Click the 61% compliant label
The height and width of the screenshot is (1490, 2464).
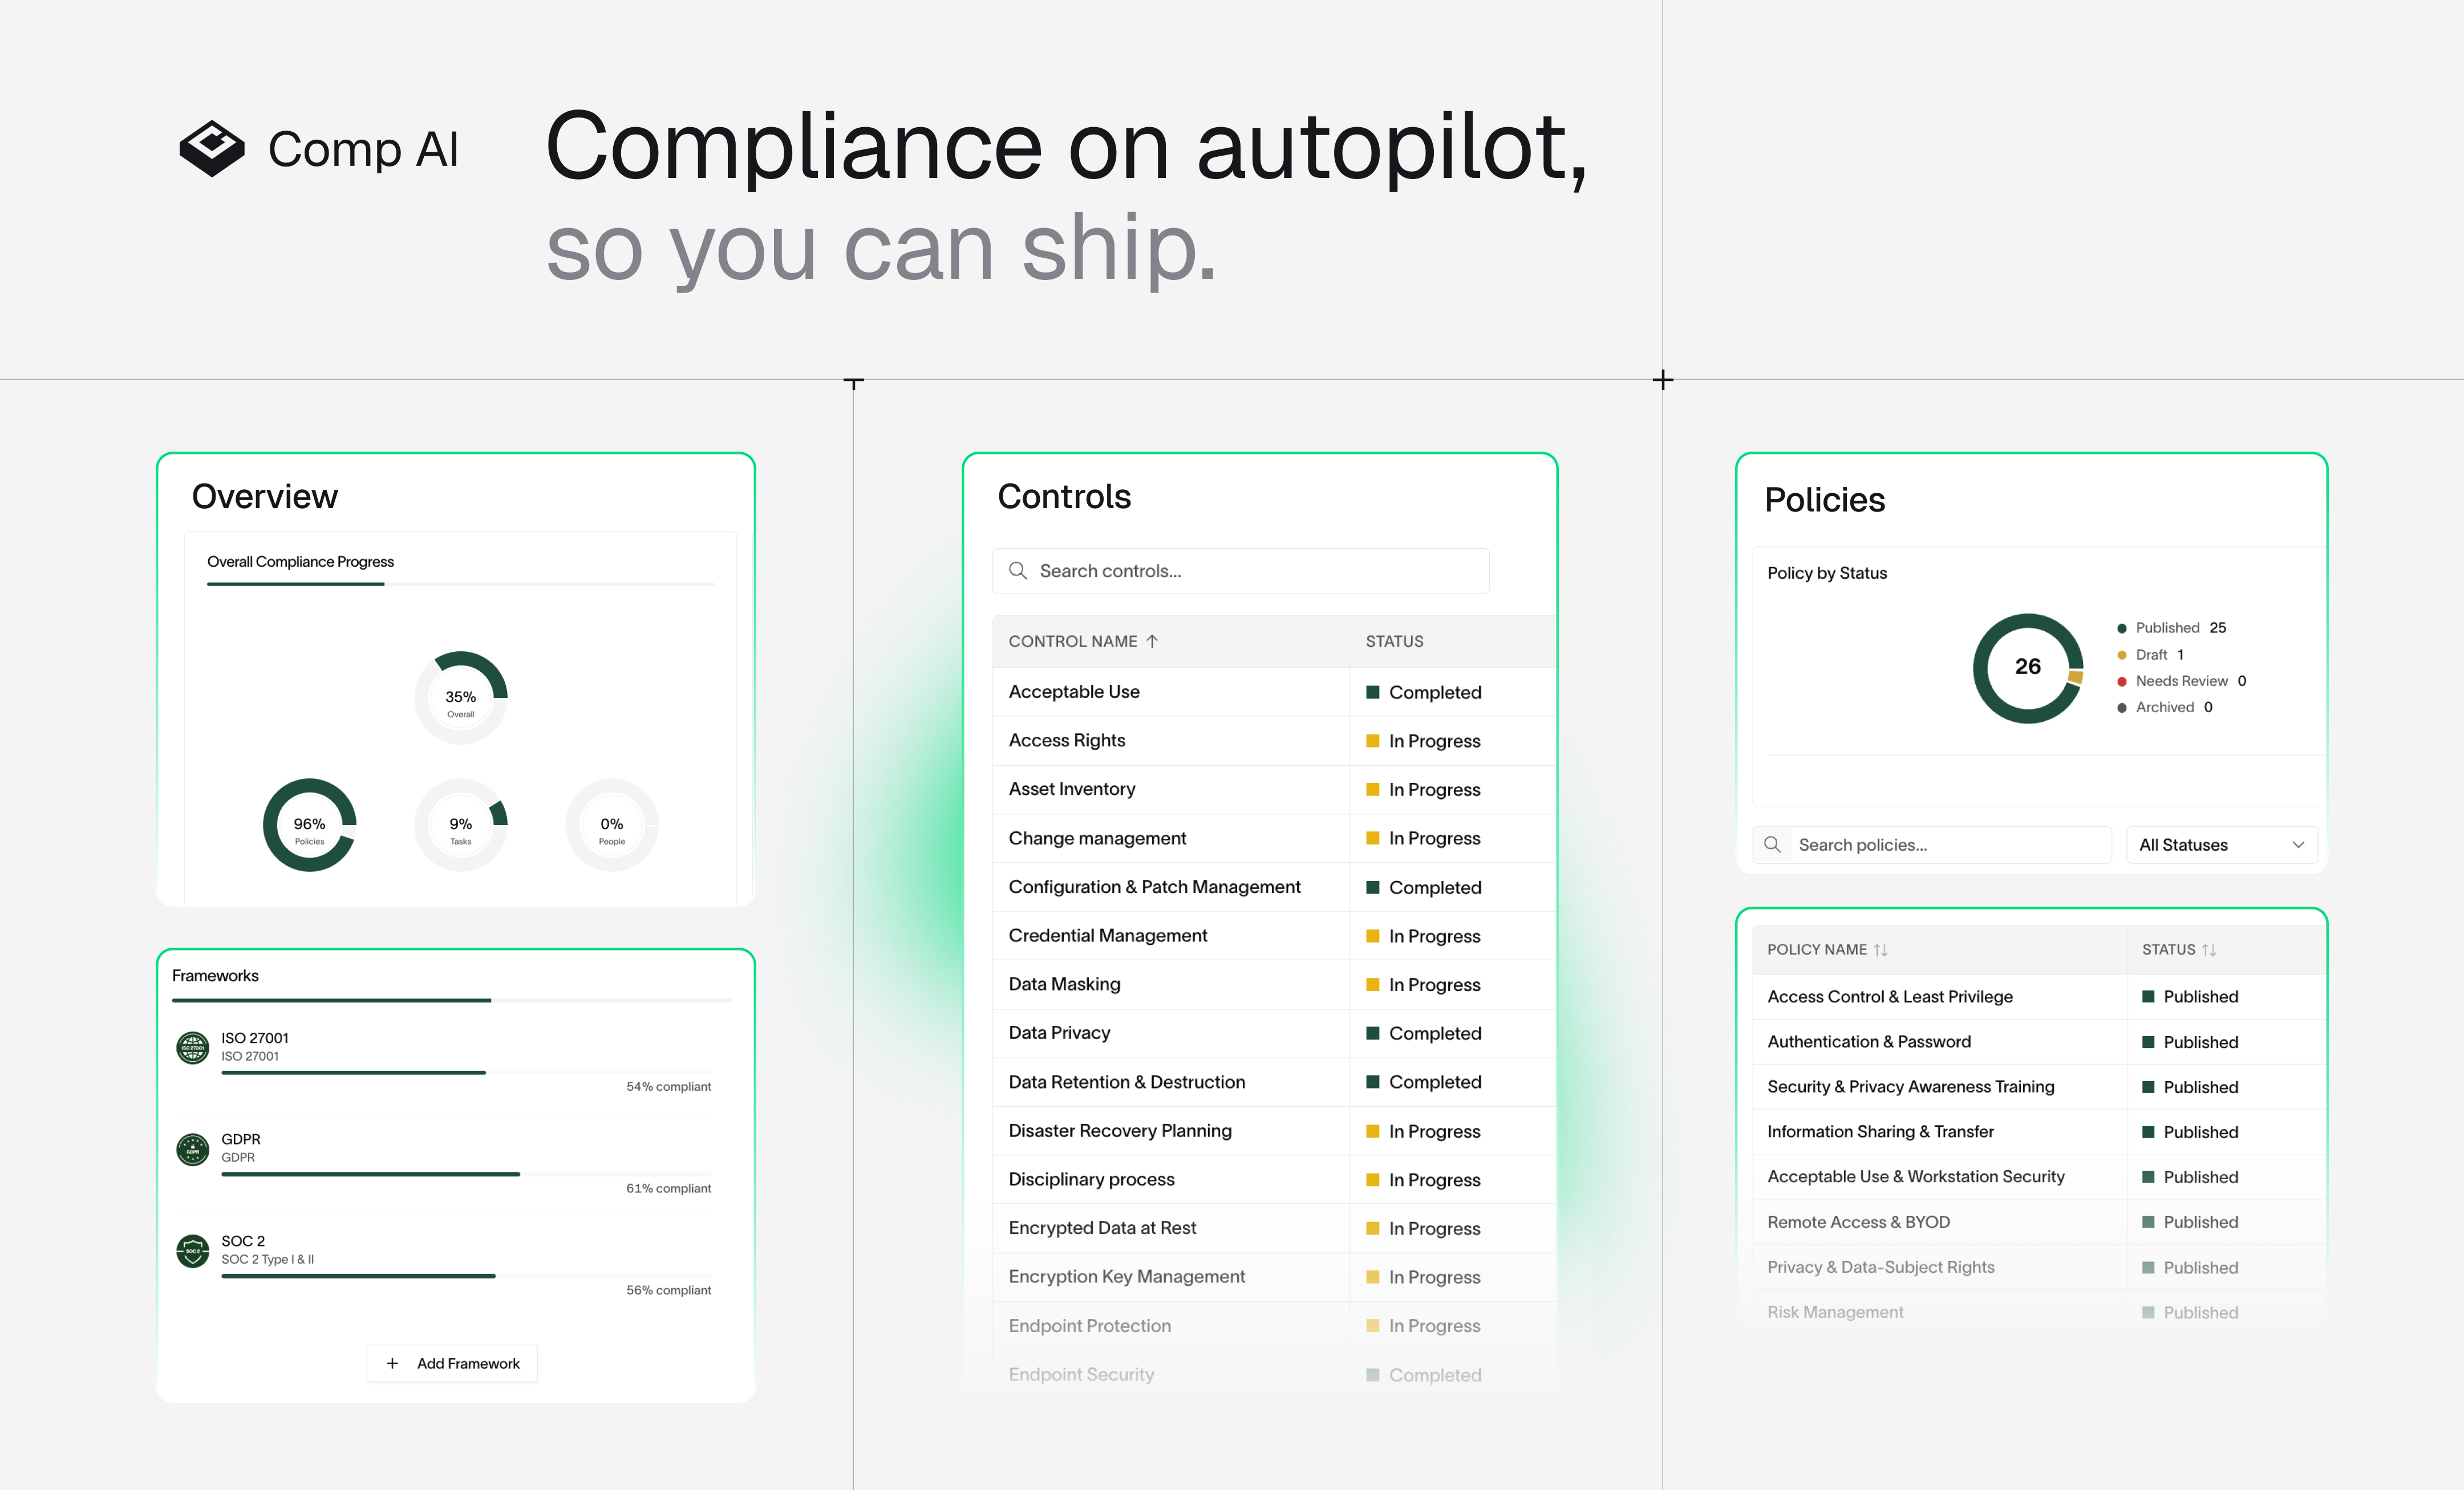(669, 1189)
